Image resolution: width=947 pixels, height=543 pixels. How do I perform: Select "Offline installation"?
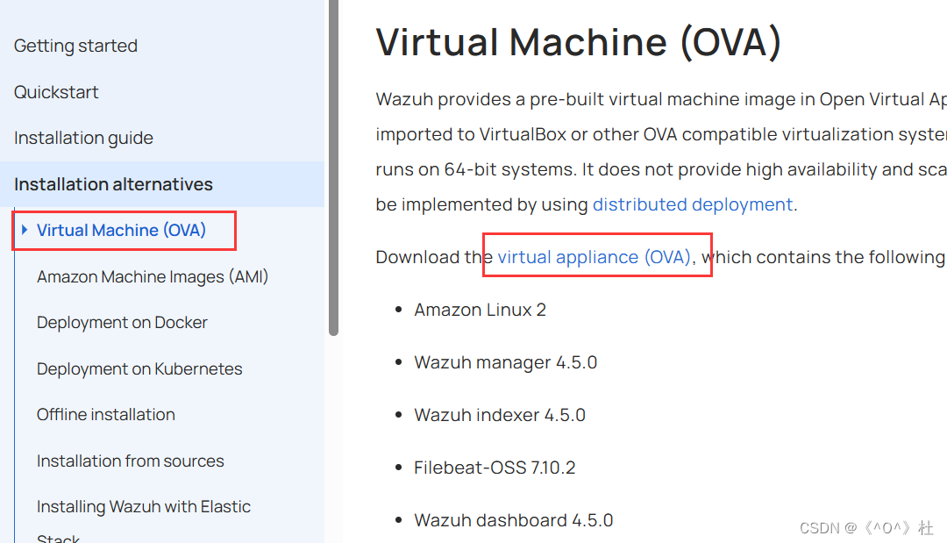tap(105, 414)
